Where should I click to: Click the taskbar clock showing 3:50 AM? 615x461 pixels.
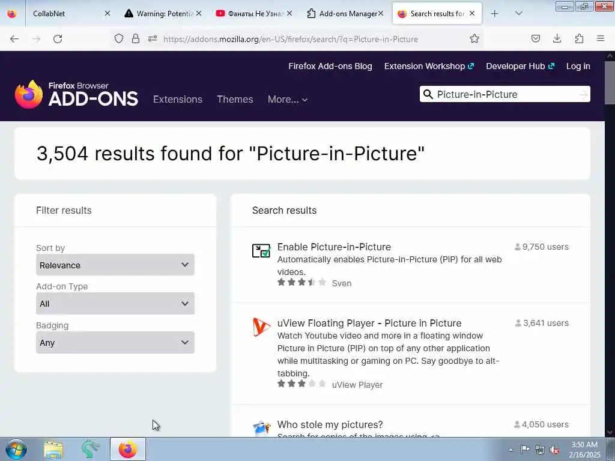pyautogui.click(x=584, y=450)
